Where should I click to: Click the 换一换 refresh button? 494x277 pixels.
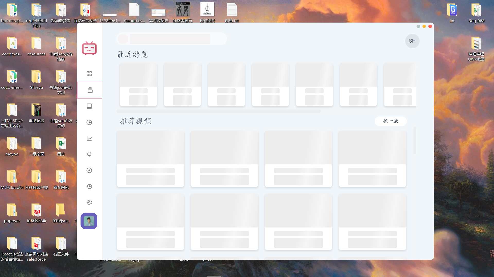click(x=391, y=121)
